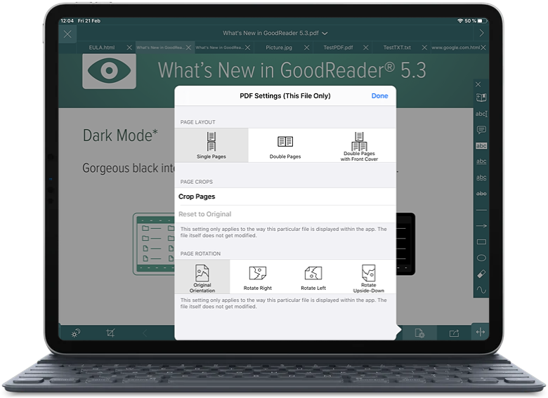Switch to the Picture.jpg tab
Screen dimensions: 548x398
point(279,48)
